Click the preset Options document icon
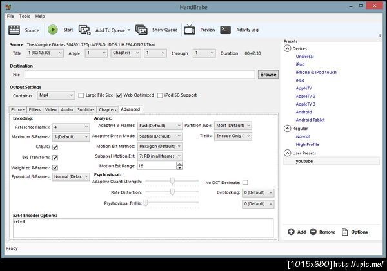Viewport: 387px width, 271px height. 344,232
